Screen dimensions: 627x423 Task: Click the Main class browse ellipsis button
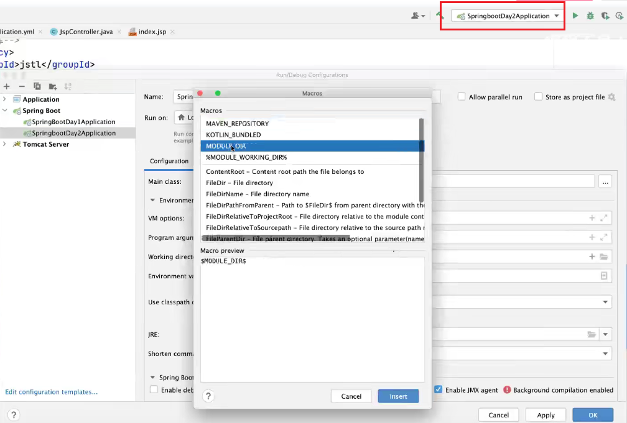click(605, 182)
